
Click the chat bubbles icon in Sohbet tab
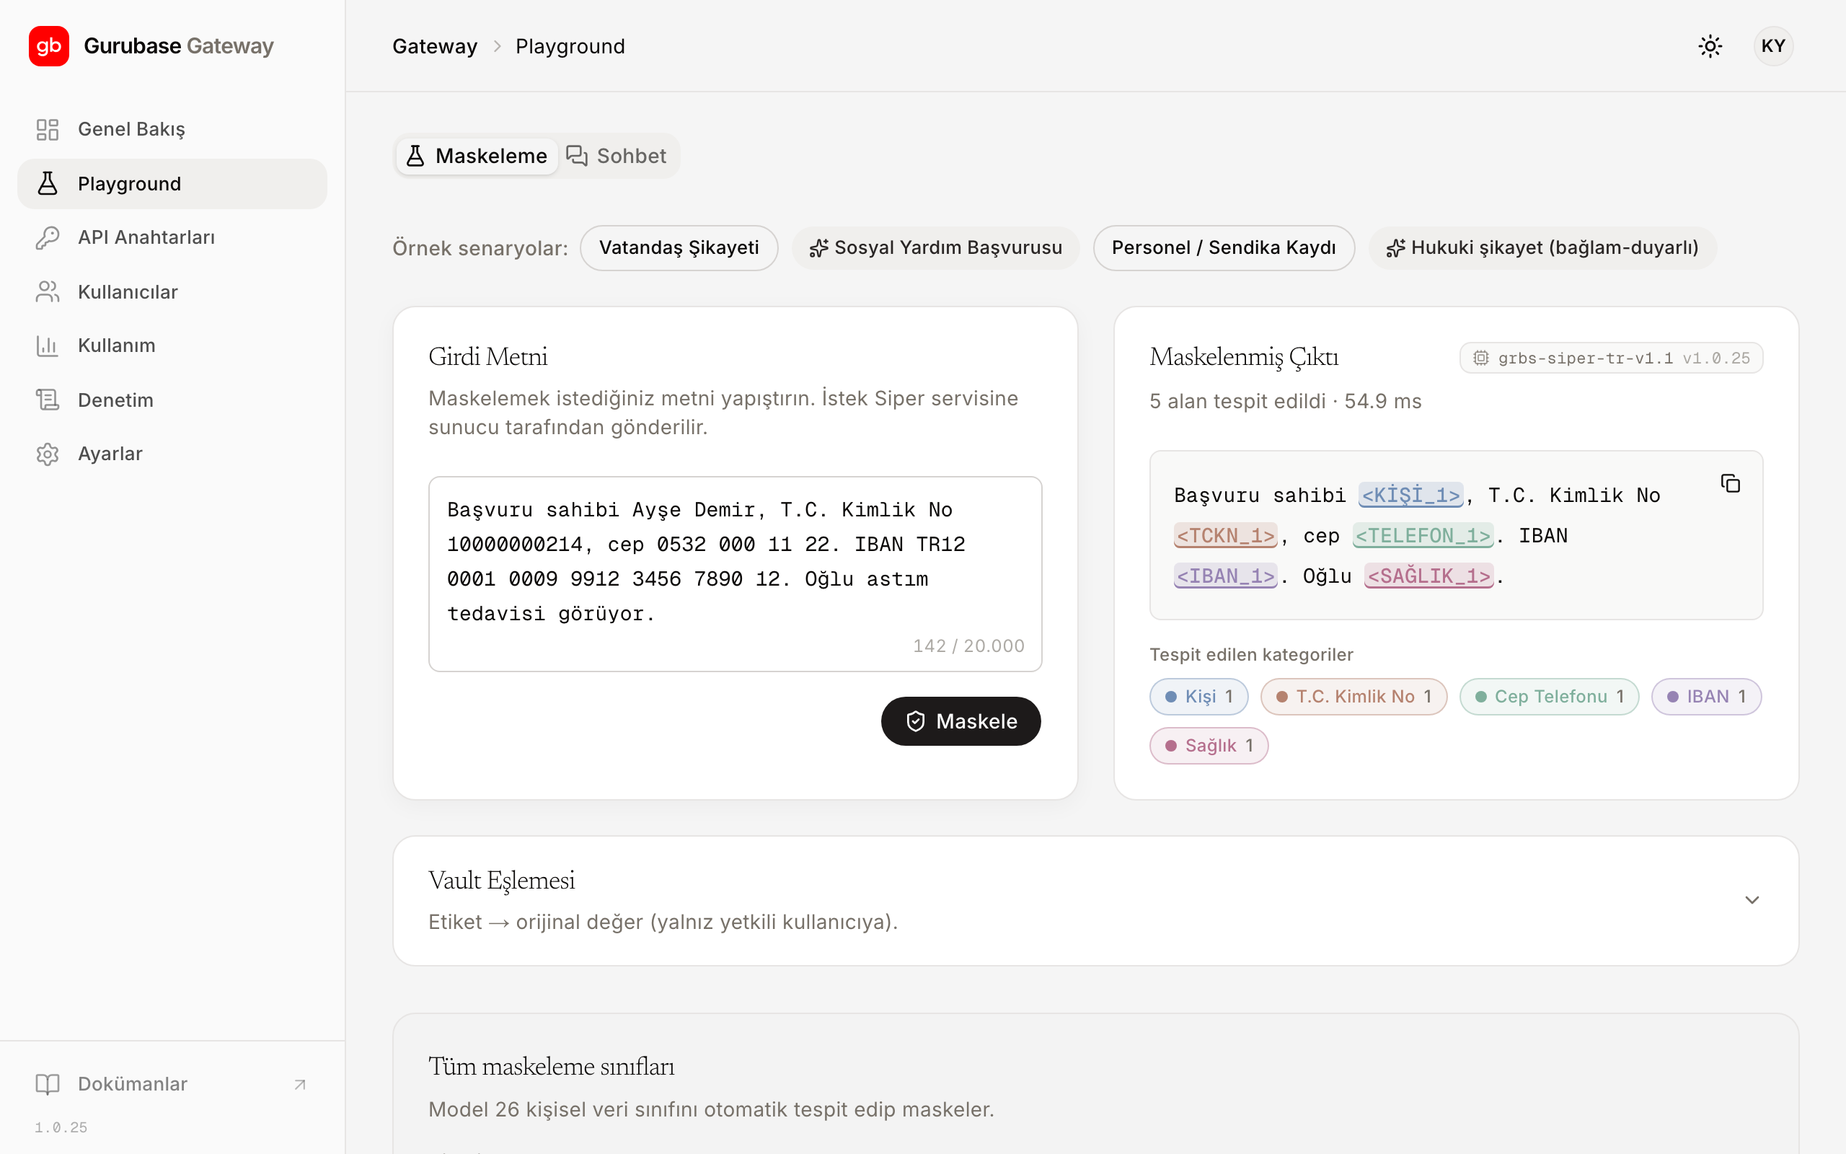click(577, 157)
